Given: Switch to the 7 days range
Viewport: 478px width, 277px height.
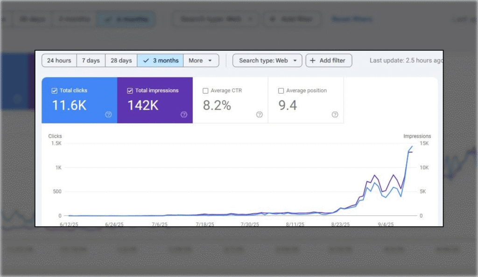Looking at the screenshot, I should (91, 61).
